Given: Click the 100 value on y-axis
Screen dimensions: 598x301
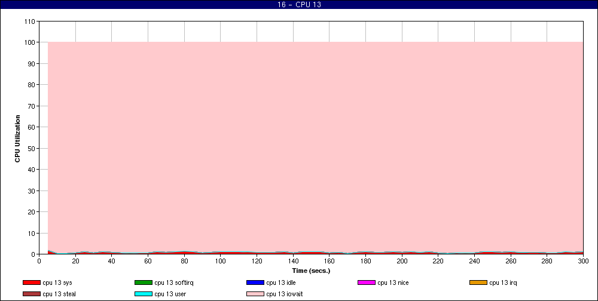Looking at the screenshot, I should 30,42.
